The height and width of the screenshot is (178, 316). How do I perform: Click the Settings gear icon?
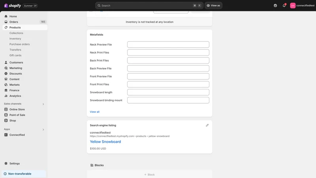(6, 163)
